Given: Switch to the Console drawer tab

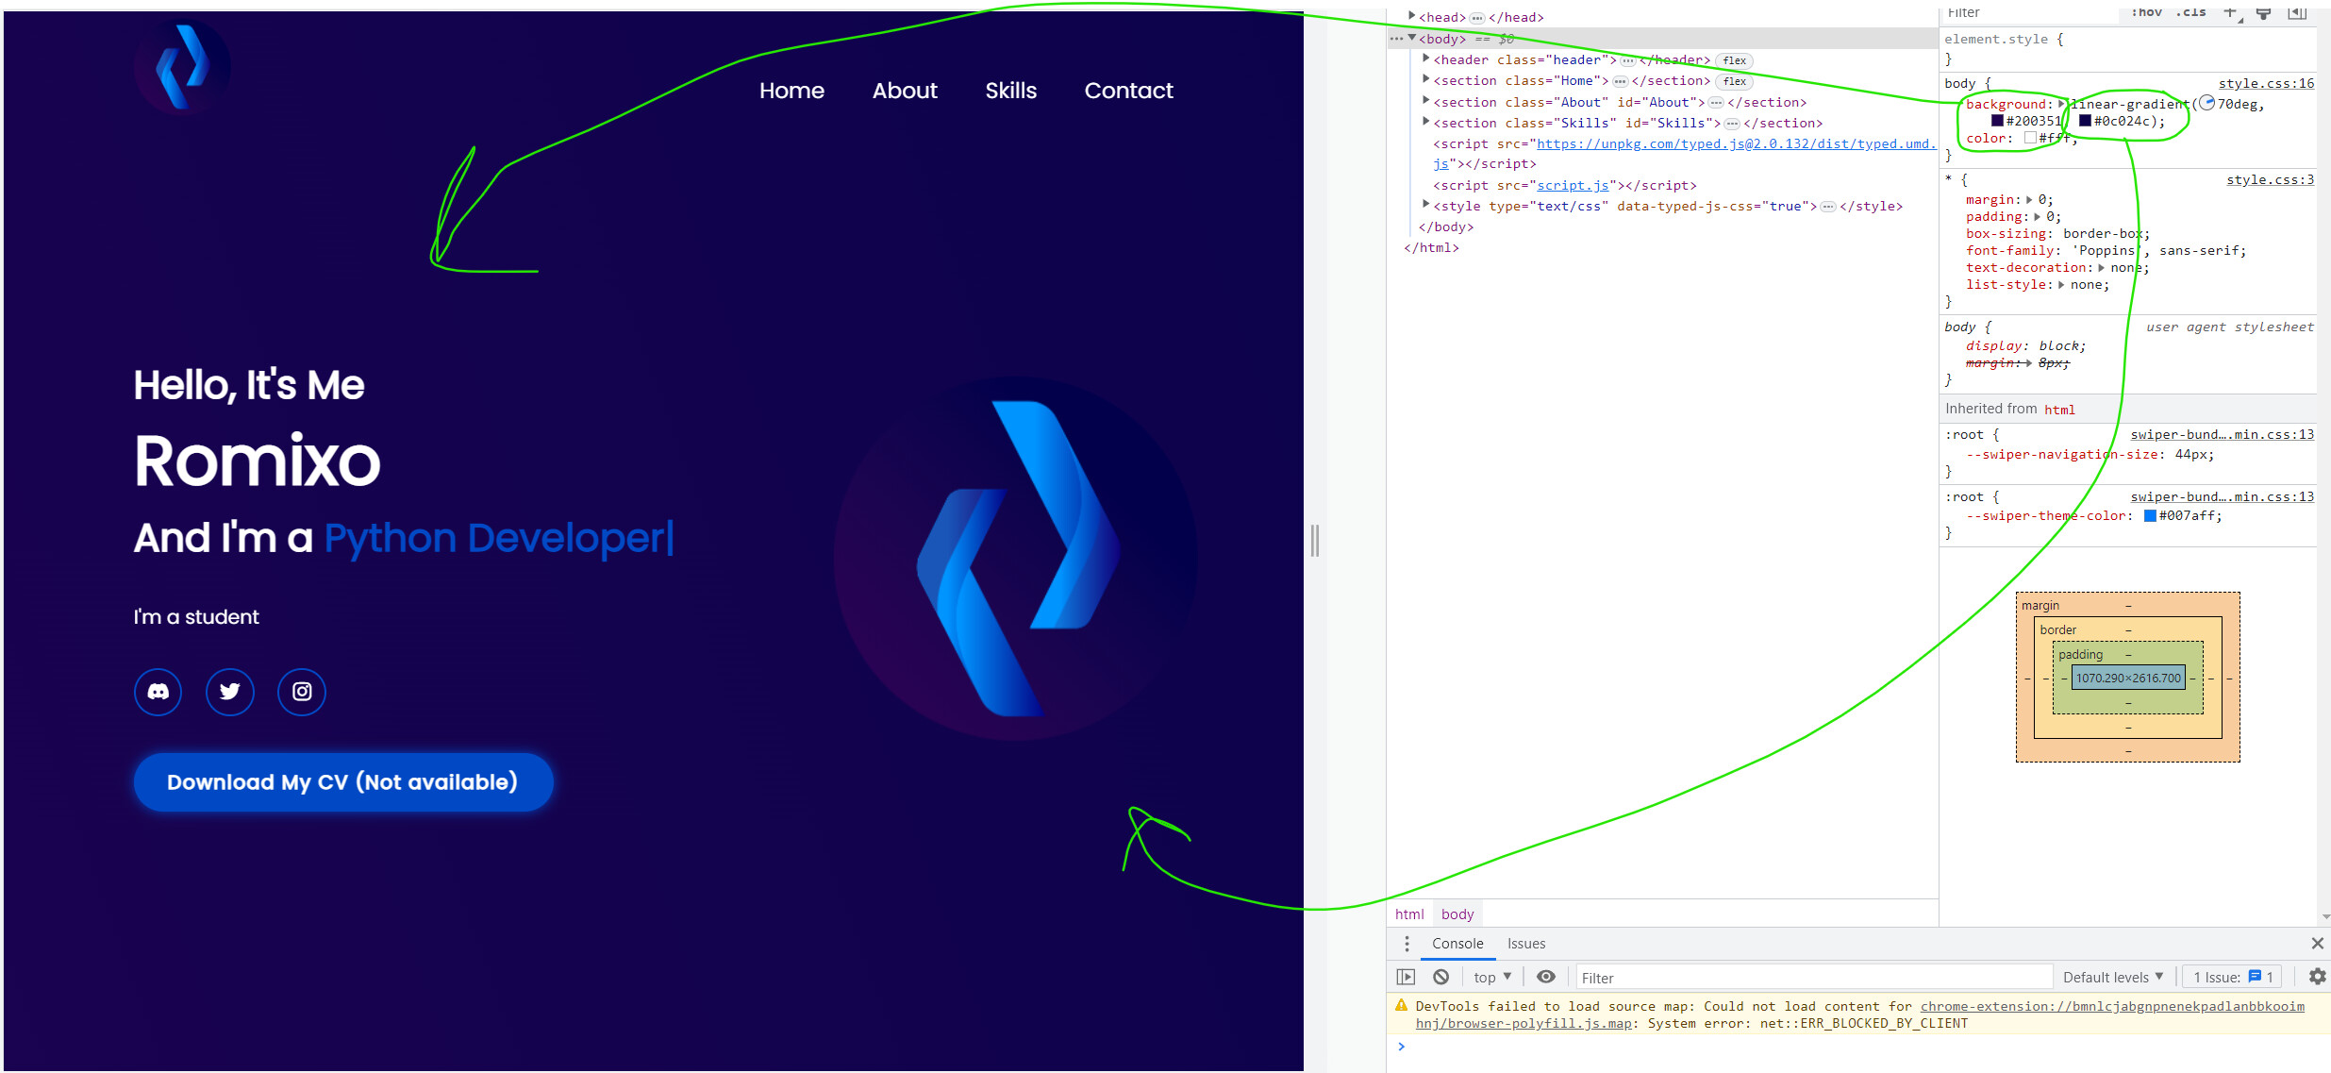Looking at the screenshot, I should coord(1457,944).
